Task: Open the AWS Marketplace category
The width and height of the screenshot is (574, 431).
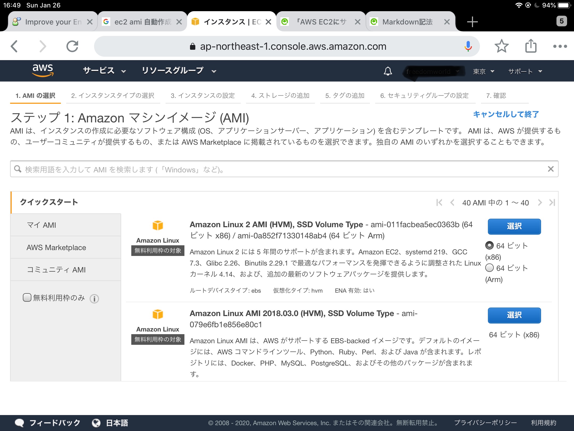Action: click(66, 247)
